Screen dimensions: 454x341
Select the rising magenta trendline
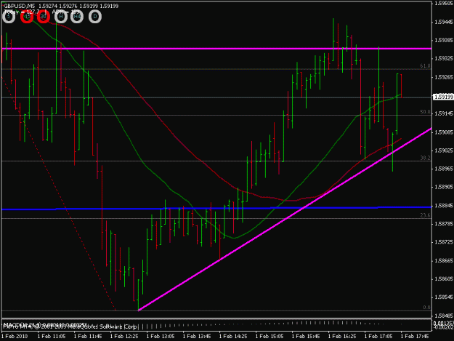coord(285,220)
